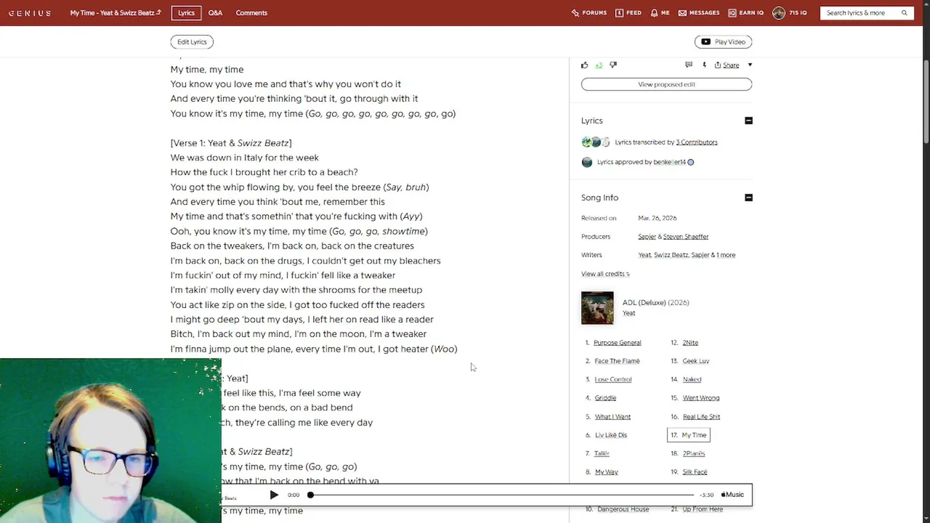Click the search magnifier icon

click(905, 13)
